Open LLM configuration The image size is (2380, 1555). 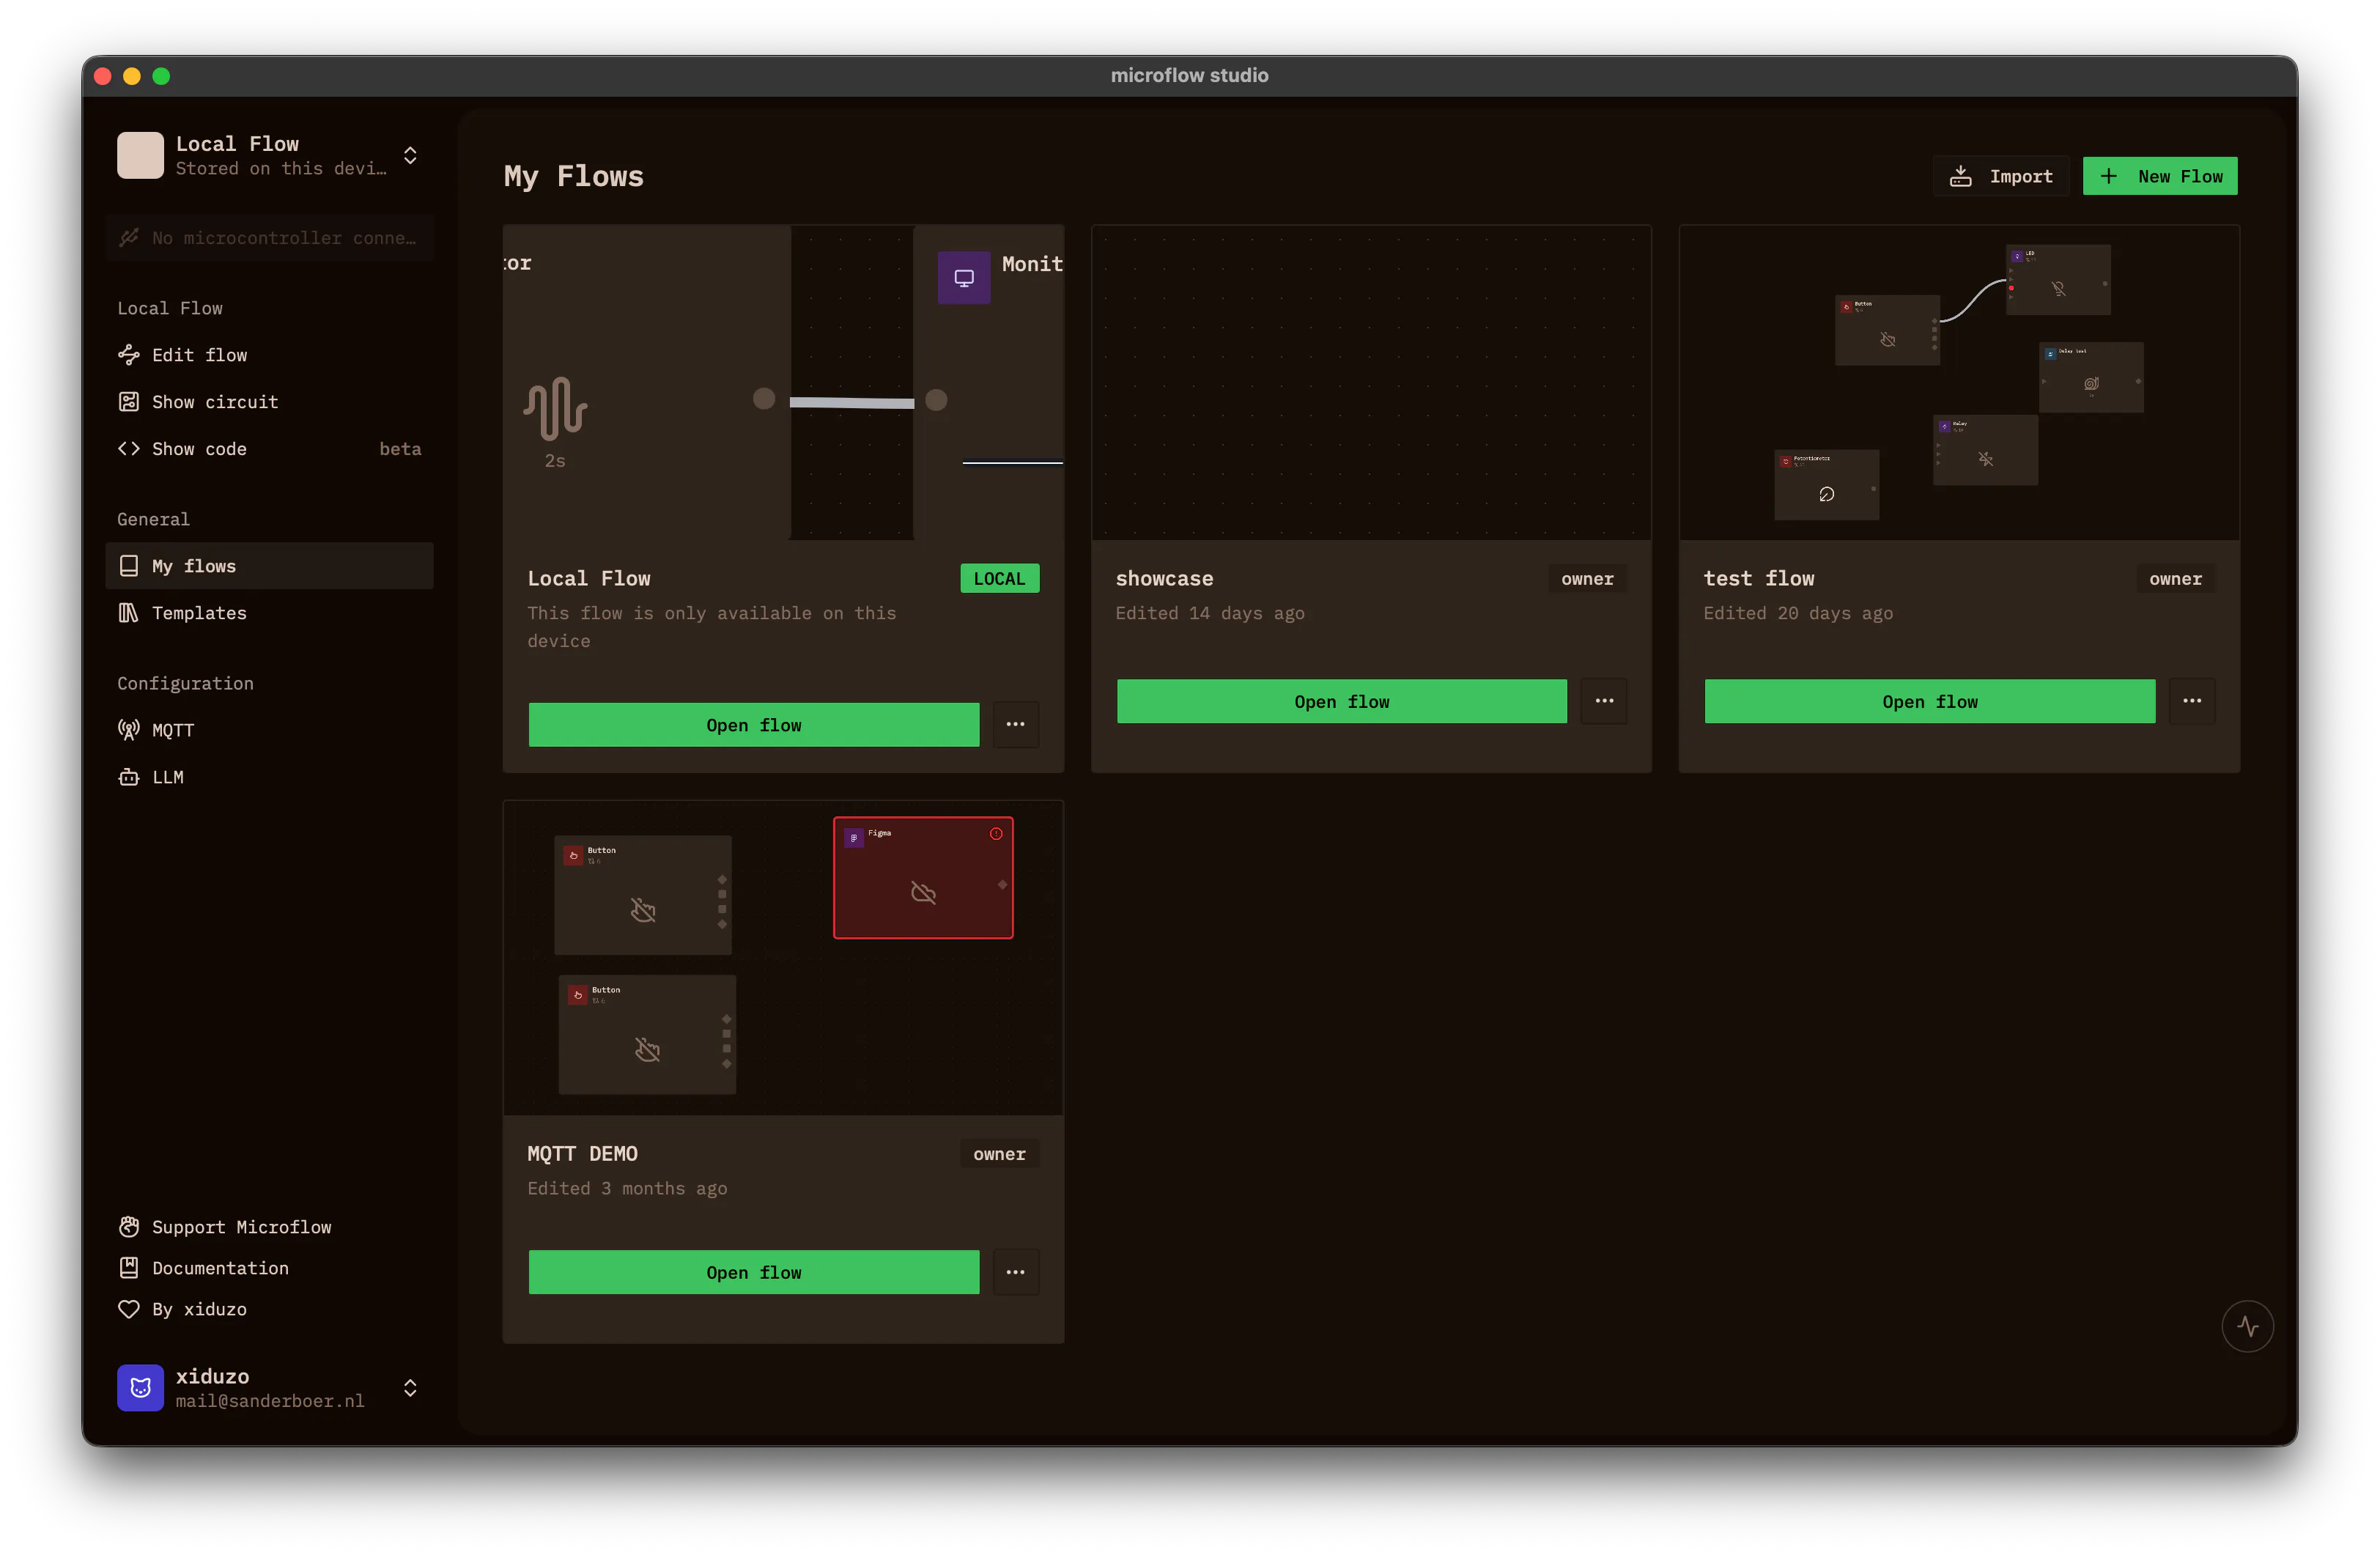269,777
